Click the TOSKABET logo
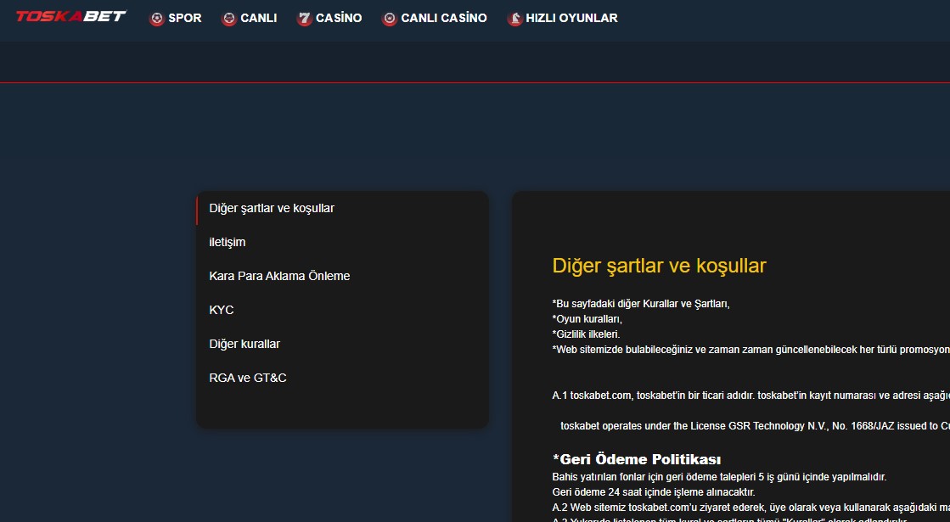 click(x=72, y=14)
